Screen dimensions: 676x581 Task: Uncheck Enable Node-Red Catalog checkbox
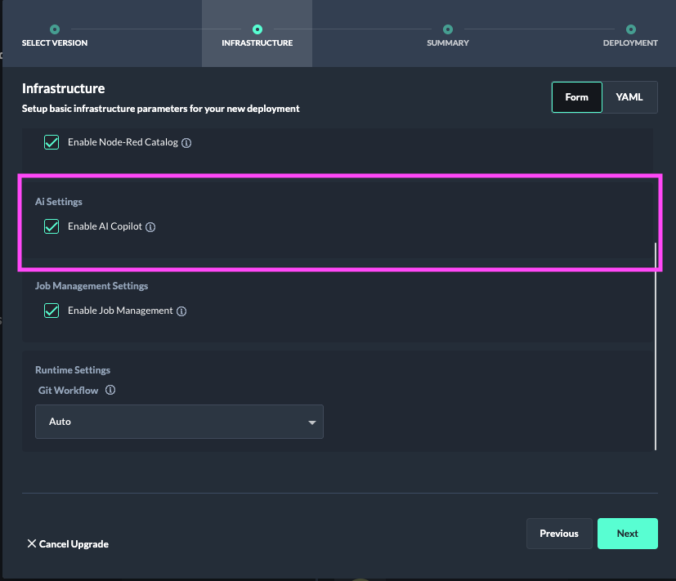point(51,142)
